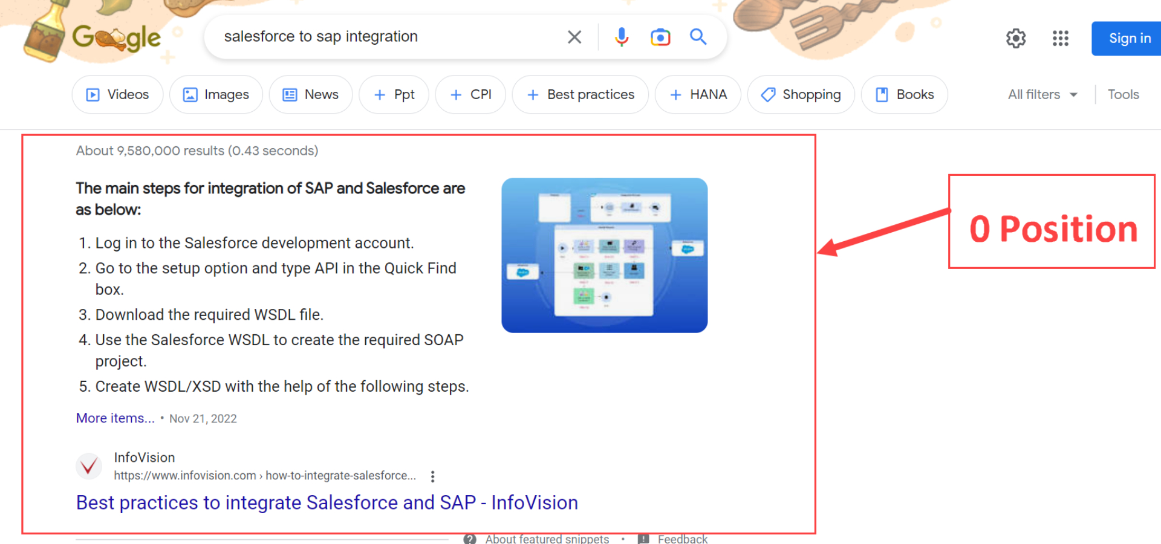Activate voice search with the microphone icon
The width and height of the screenshot is (1161, 544).
(621, 37)
